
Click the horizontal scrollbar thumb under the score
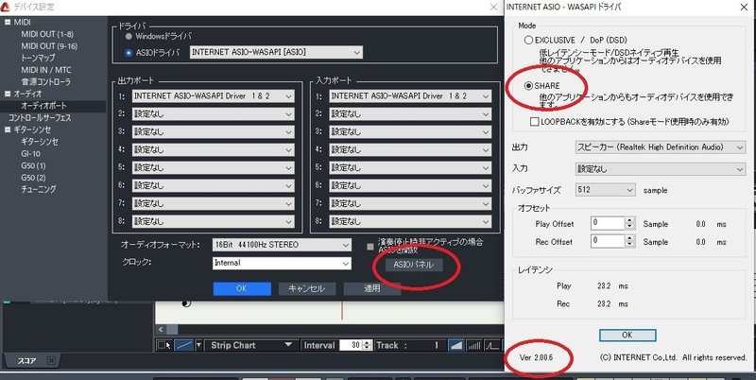[172, 329]
